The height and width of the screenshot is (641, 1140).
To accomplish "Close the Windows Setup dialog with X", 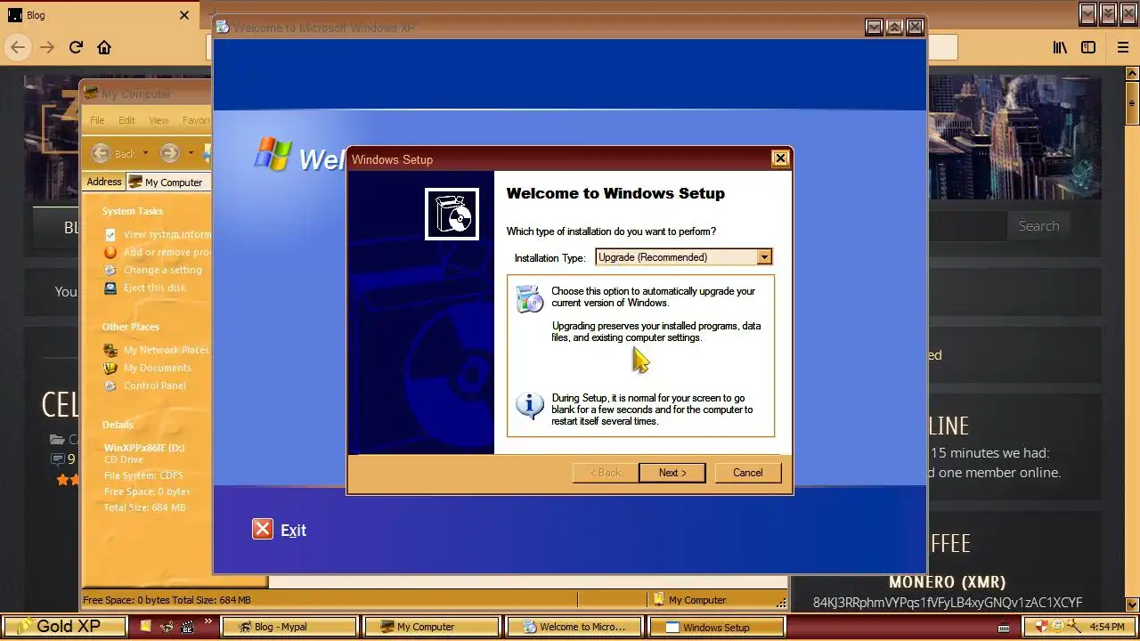I will tap(780, 158).
